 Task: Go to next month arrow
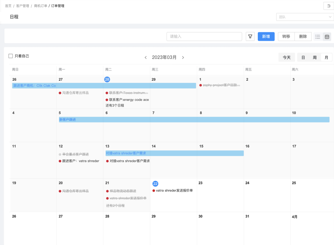click(x=183, y=58)
